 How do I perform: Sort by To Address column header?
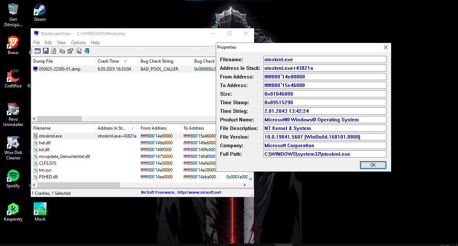199,128
